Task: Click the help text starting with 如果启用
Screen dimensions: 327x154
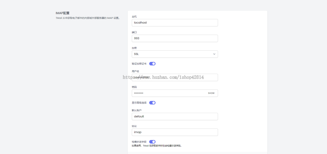Action: 157,146
